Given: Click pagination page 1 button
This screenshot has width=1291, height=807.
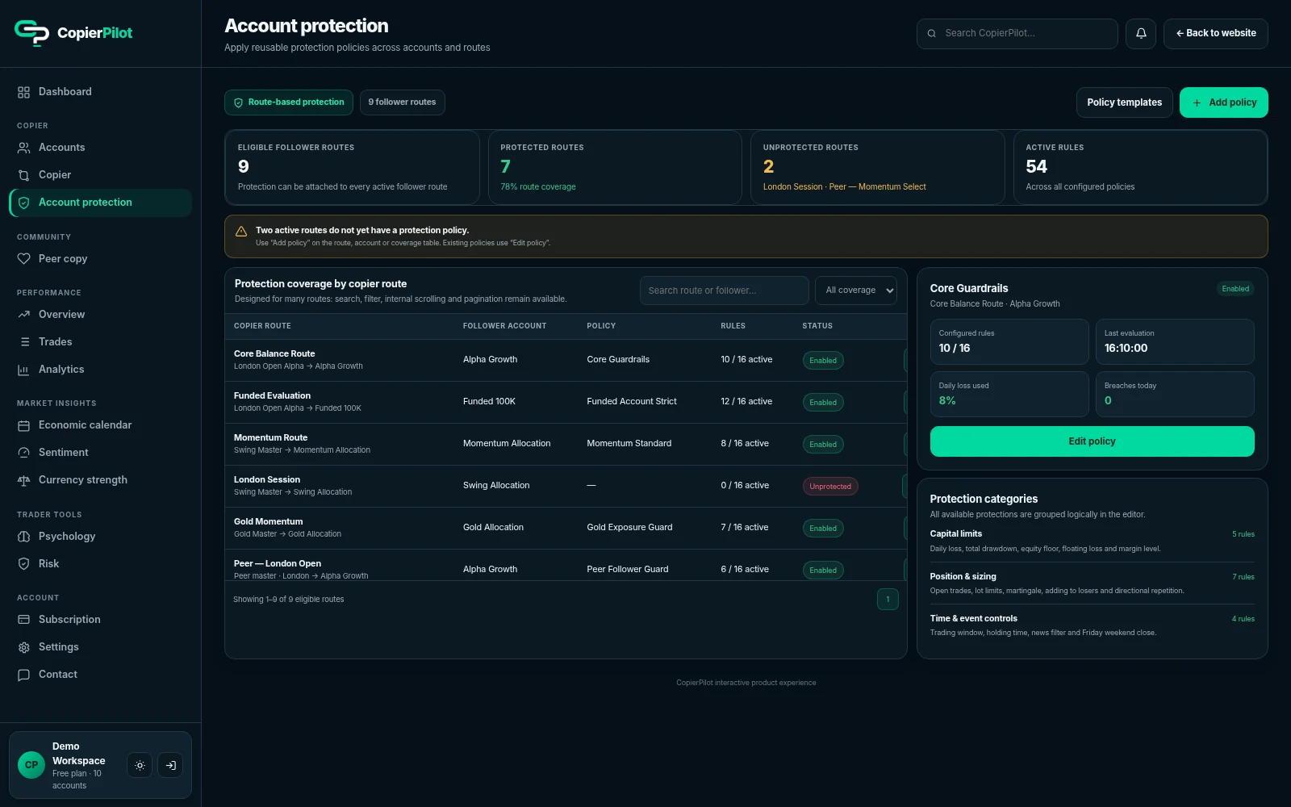Looking at the screenshot, I should (888, 599).
